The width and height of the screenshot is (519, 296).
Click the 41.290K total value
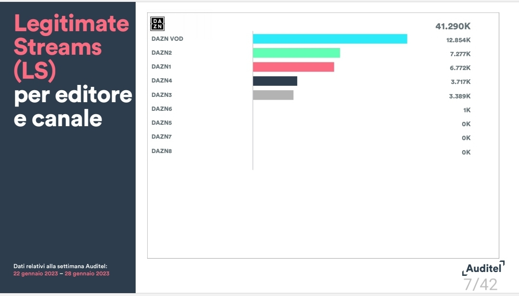[453, 26]
